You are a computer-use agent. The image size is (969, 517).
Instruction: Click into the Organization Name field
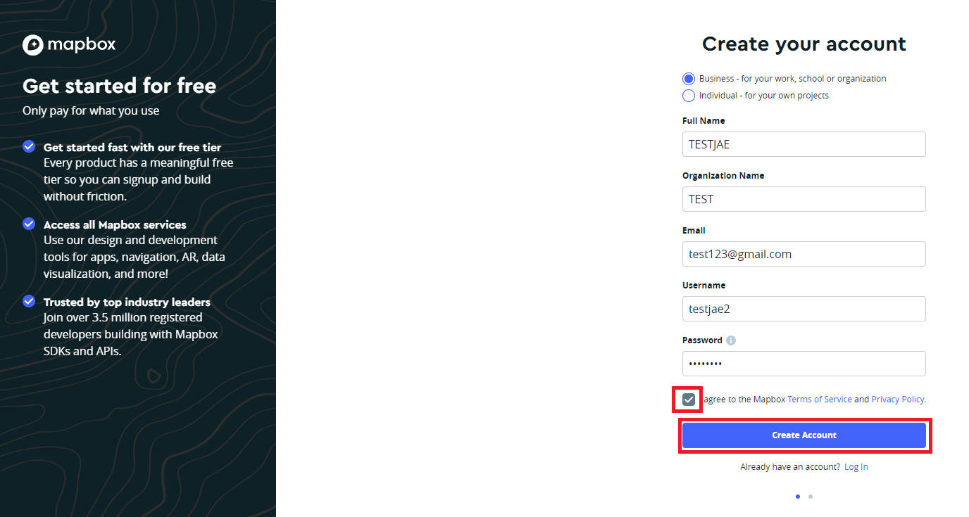tap(804, 199)
